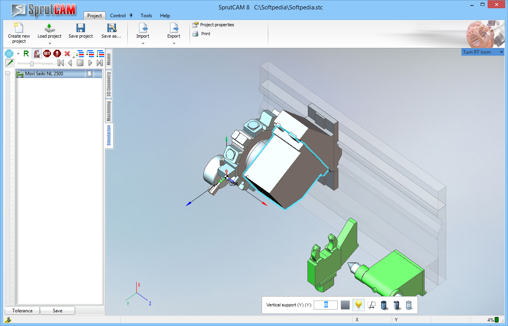The height and width of the screenshot is (326, 508).
Task: Expand the Export dropdown arrow
Action: tap(174, 43)
